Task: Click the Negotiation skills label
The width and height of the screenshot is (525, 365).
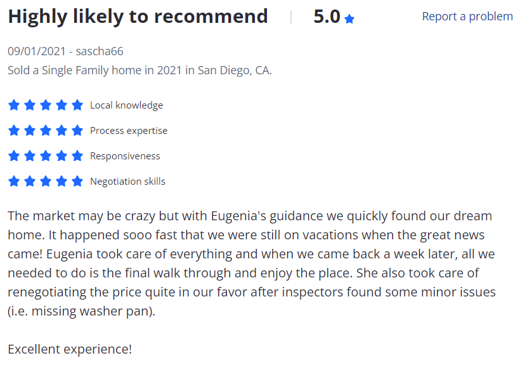Action: click(x=127, y=182)
